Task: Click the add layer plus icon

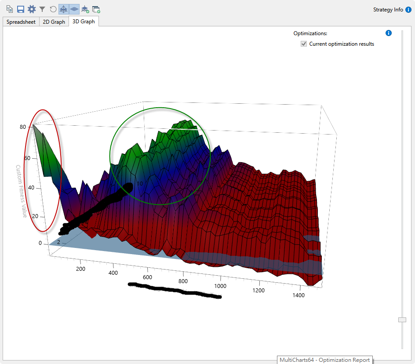Action: pos(85,9)
